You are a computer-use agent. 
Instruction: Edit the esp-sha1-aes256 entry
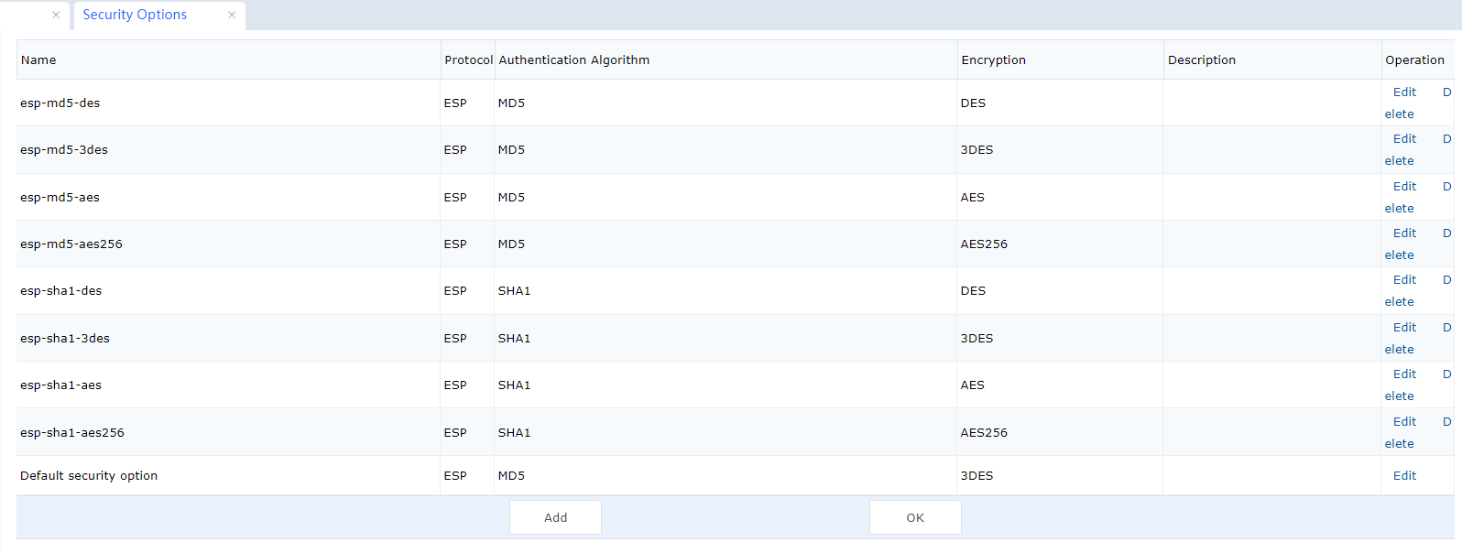pos(1404,422)
